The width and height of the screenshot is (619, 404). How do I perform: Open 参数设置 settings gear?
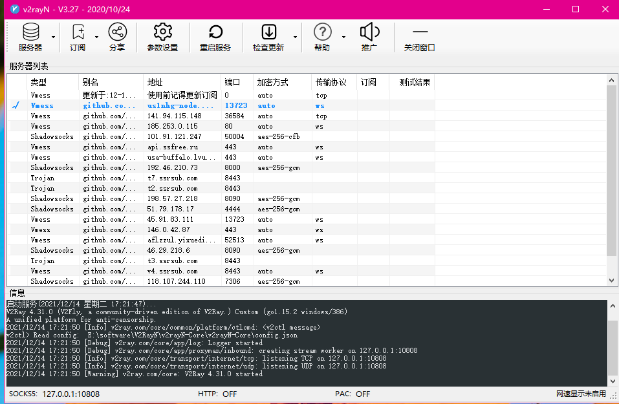[x=162, y=37]
